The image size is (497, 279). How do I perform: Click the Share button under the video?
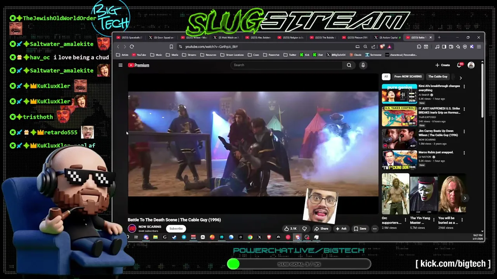click(321, 229)
